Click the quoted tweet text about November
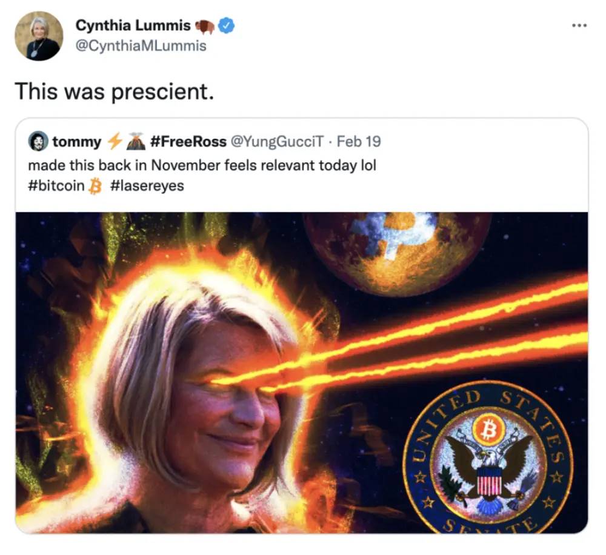The width and height of the screenshot is (606, 555). [x=202, y=165]
